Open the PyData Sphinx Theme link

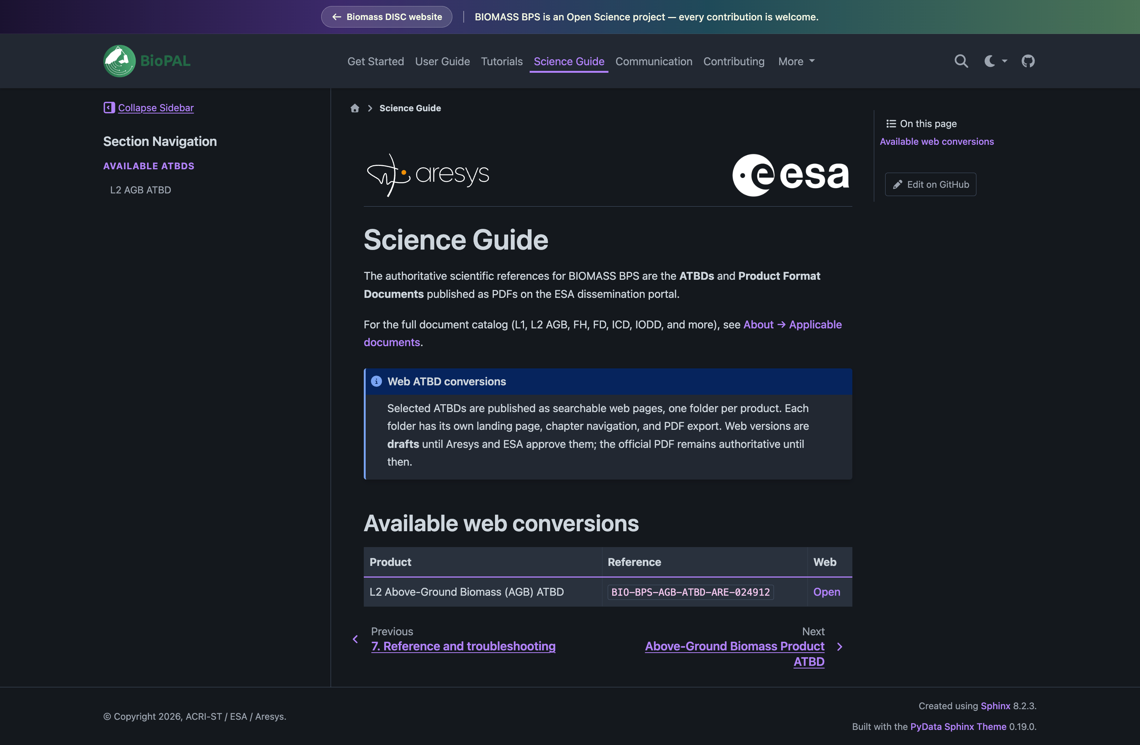point(958,727)
